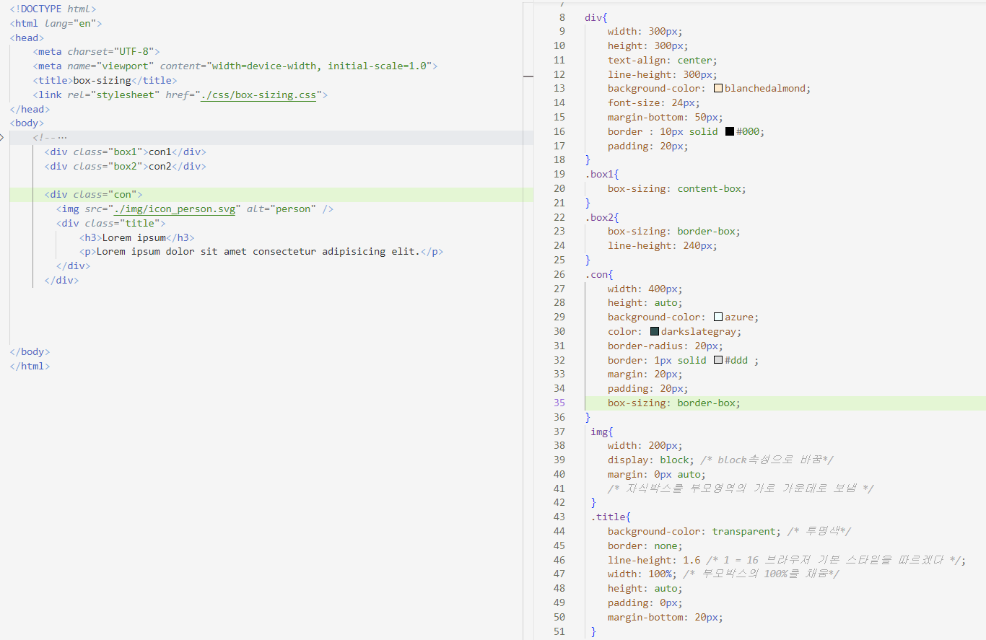
Task: Follow the ./css/box-sizing.css stylesheet link
Action: tap(258, 95)
